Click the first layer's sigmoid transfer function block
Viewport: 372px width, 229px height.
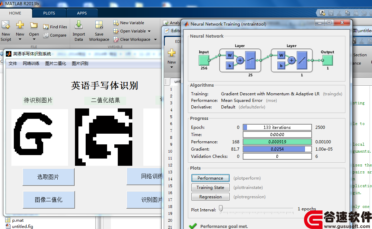[250, 60]
